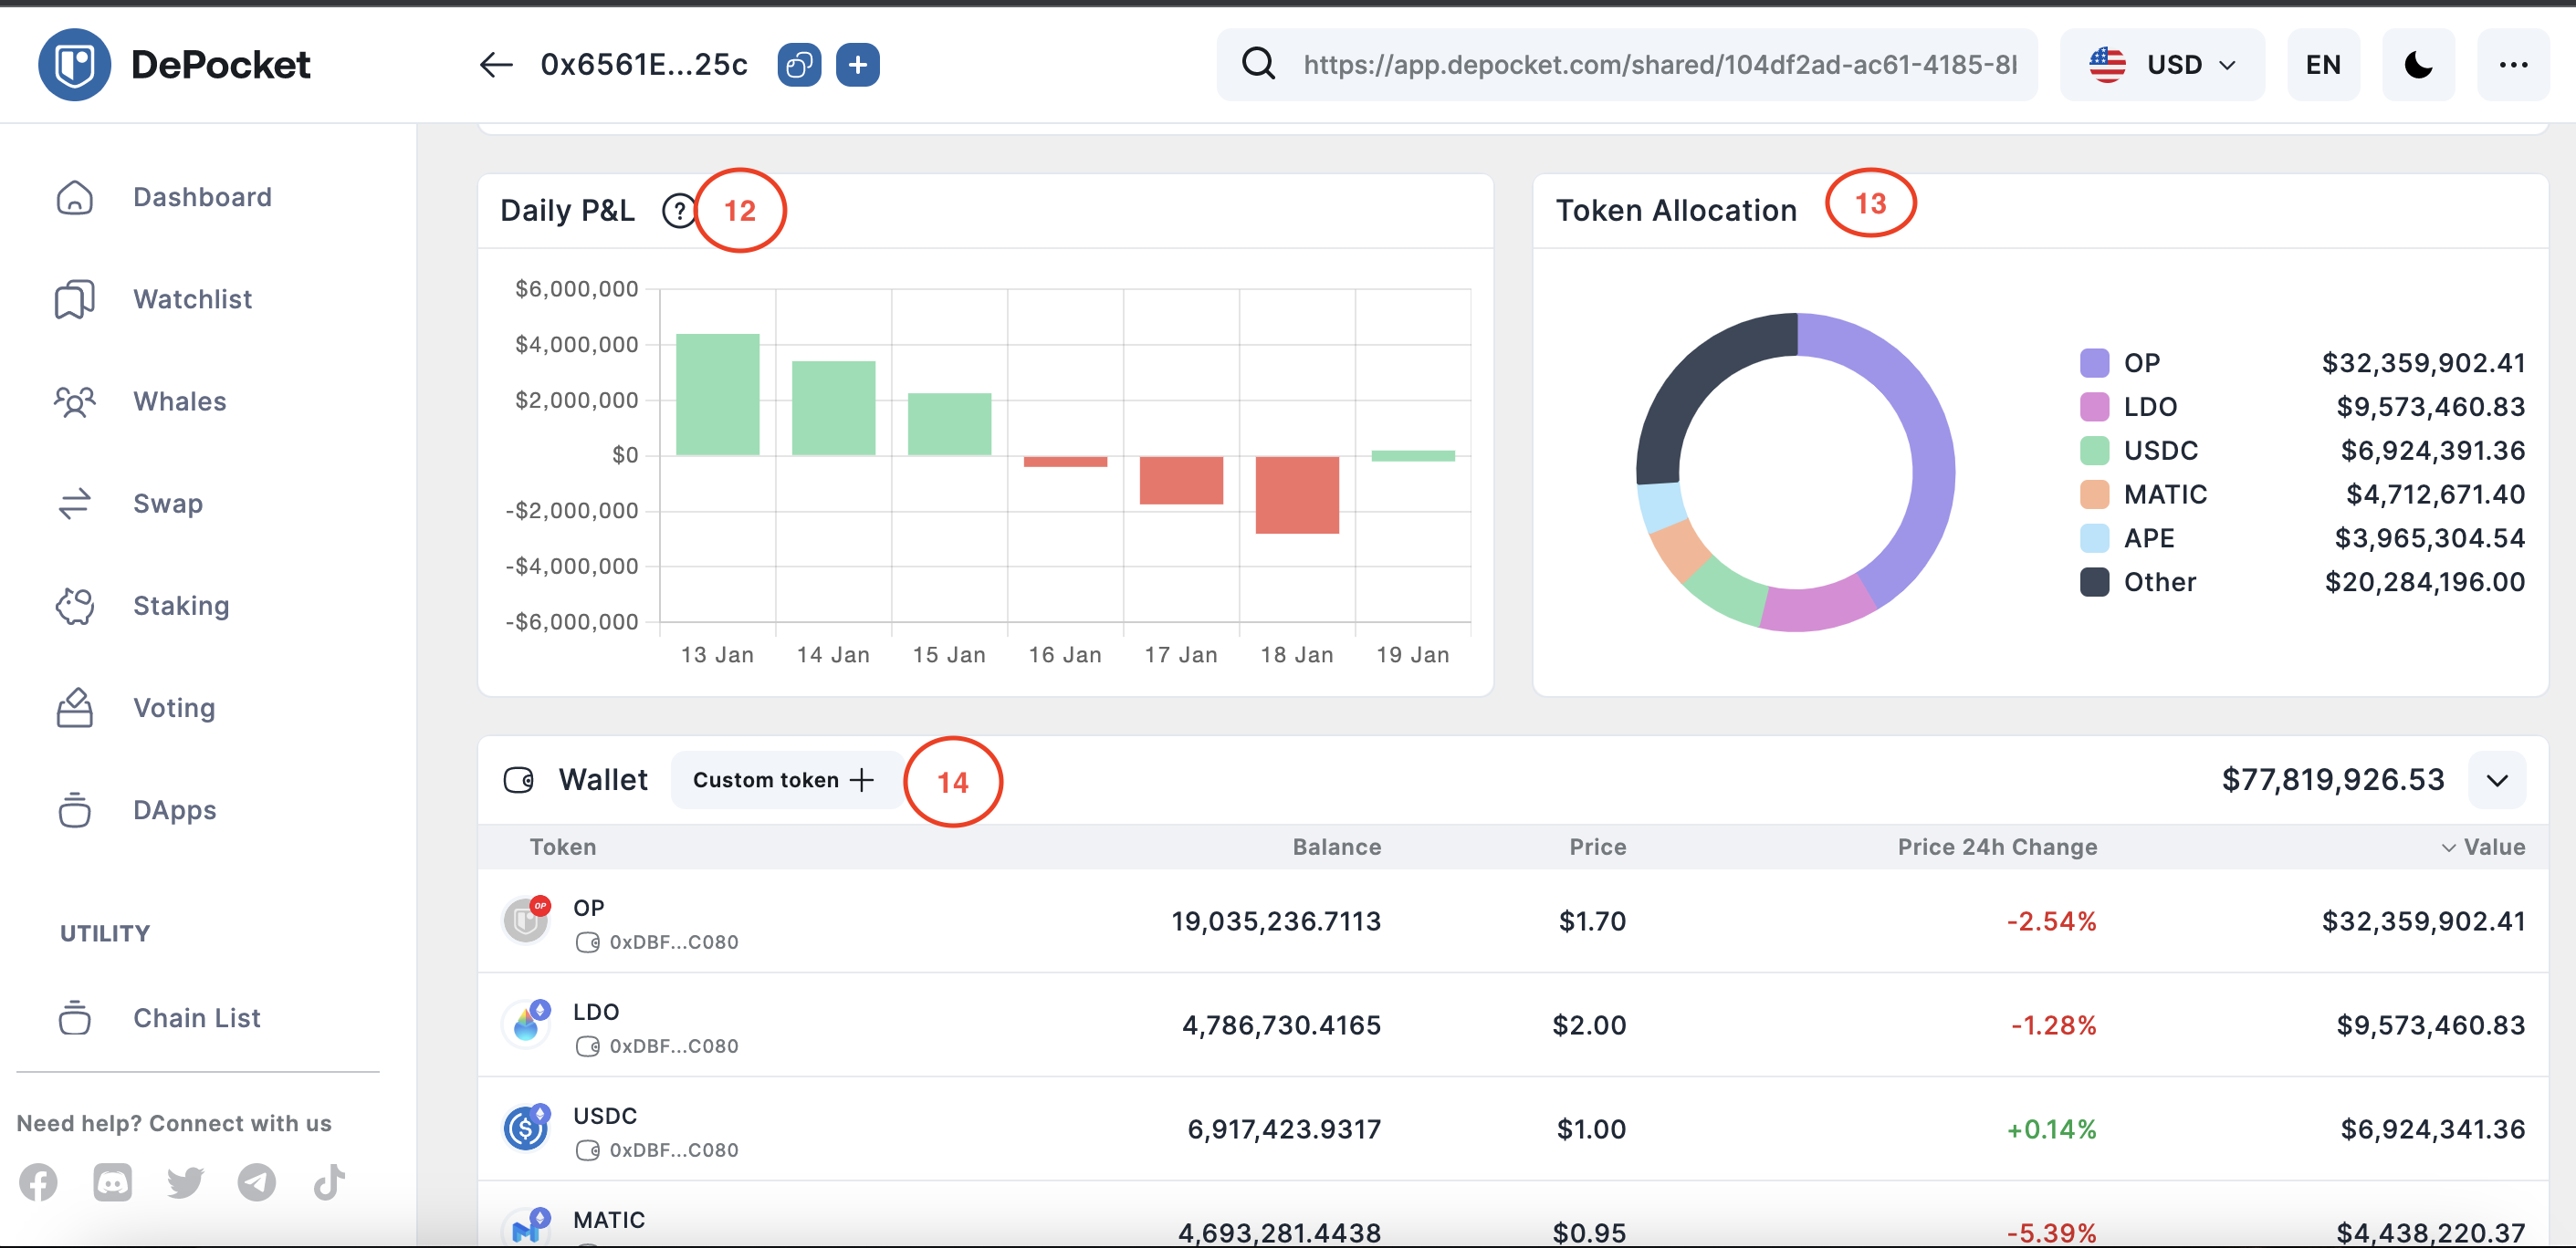Click the wallet icon beside Wallet heading
Screen dimensions: 2576x1248
519,779
